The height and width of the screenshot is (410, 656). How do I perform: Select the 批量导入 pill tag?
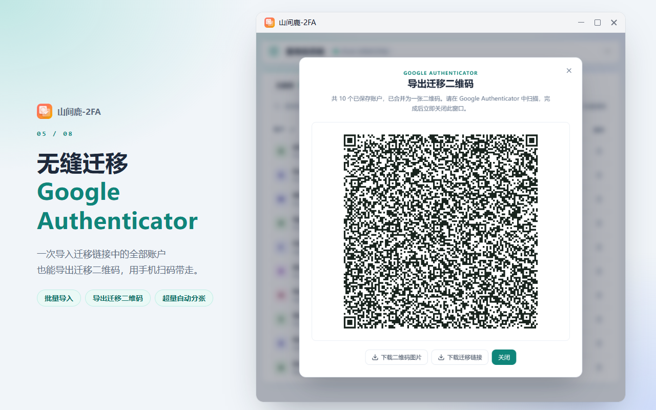[x=59, y=298]
